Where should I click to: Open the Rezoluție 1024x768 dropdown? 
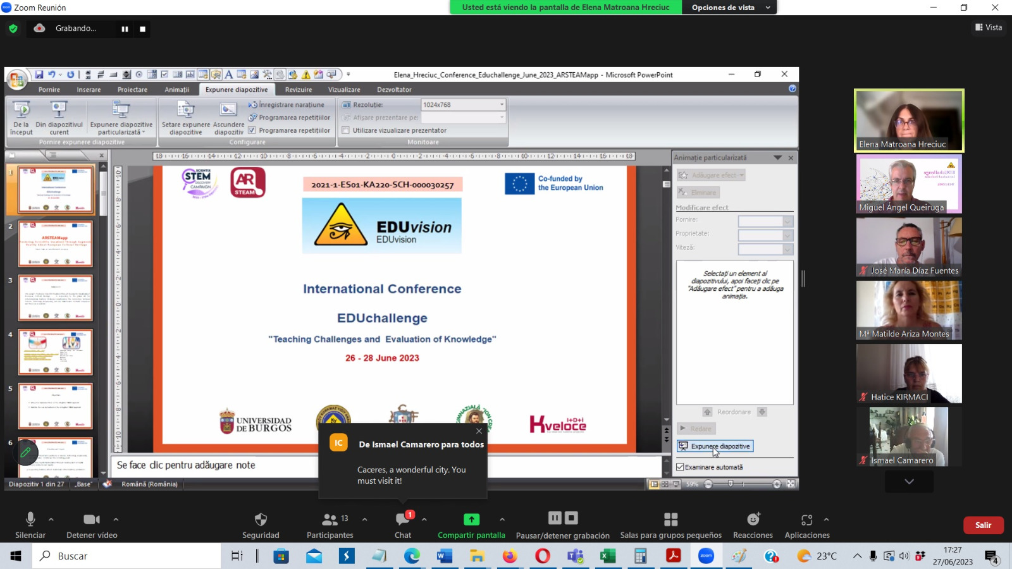(502, 105)
